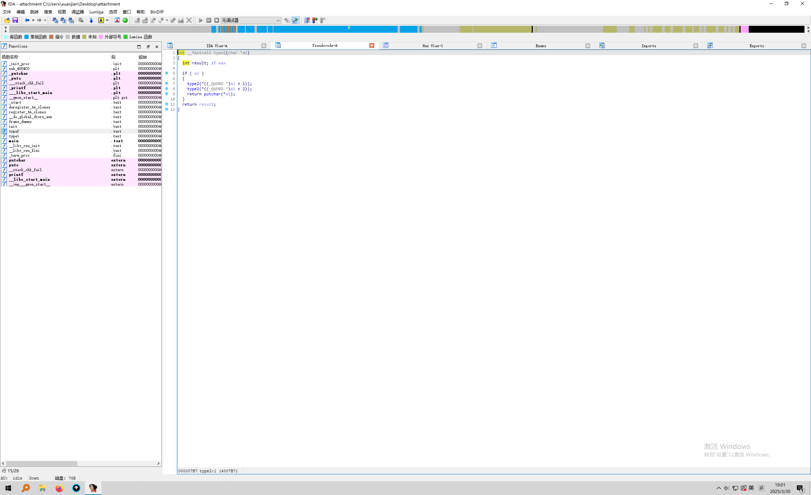
Task: Switch to the Imports tab
Action: coord(648,46)
